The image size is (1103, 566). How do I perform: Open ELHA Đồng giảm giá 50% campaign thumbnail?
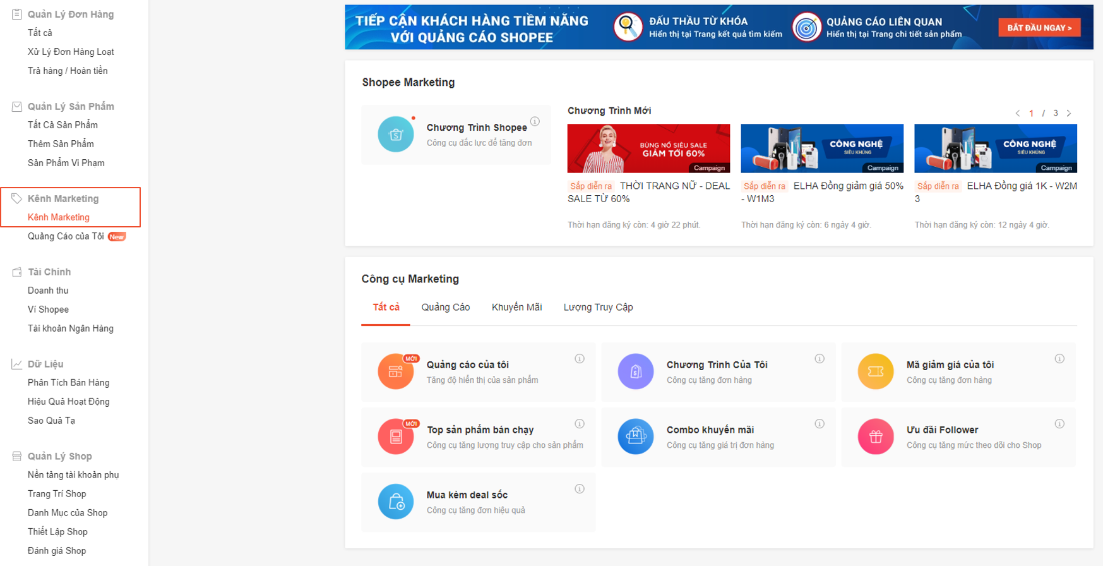click(822, 148)
